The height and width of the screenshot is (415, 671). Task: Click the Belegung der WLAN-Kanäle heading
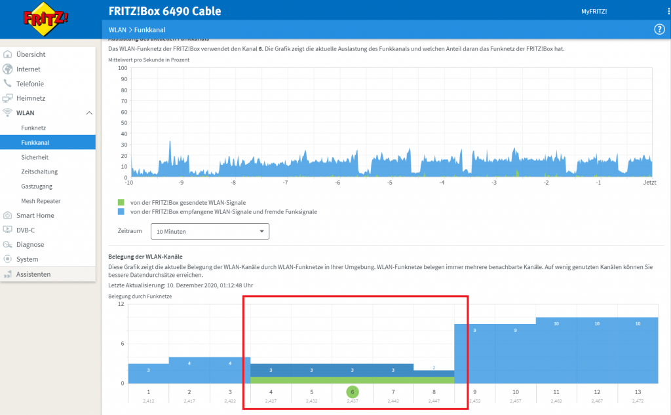pyautogui.click(x=145, y=257)
